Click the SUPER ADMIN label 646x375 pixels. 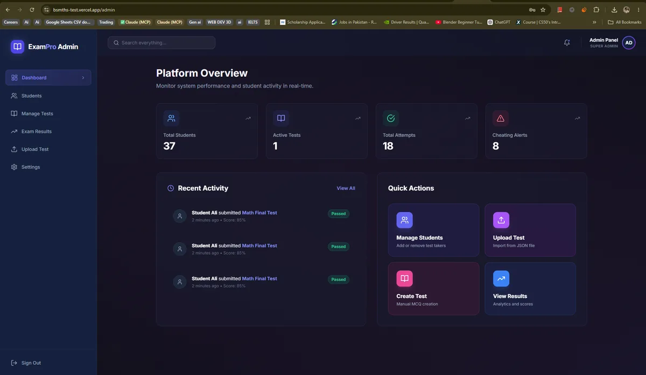(x=604, y=46)
